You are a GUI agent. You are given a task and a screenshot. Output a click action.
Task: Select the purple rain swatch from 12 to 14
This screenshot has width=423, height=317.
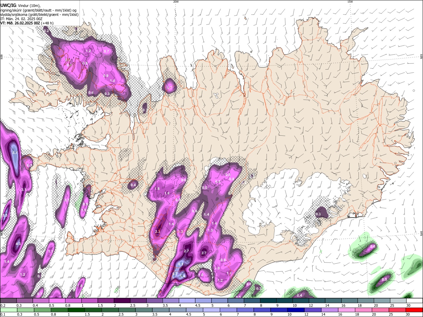click(x=313, y=310)
